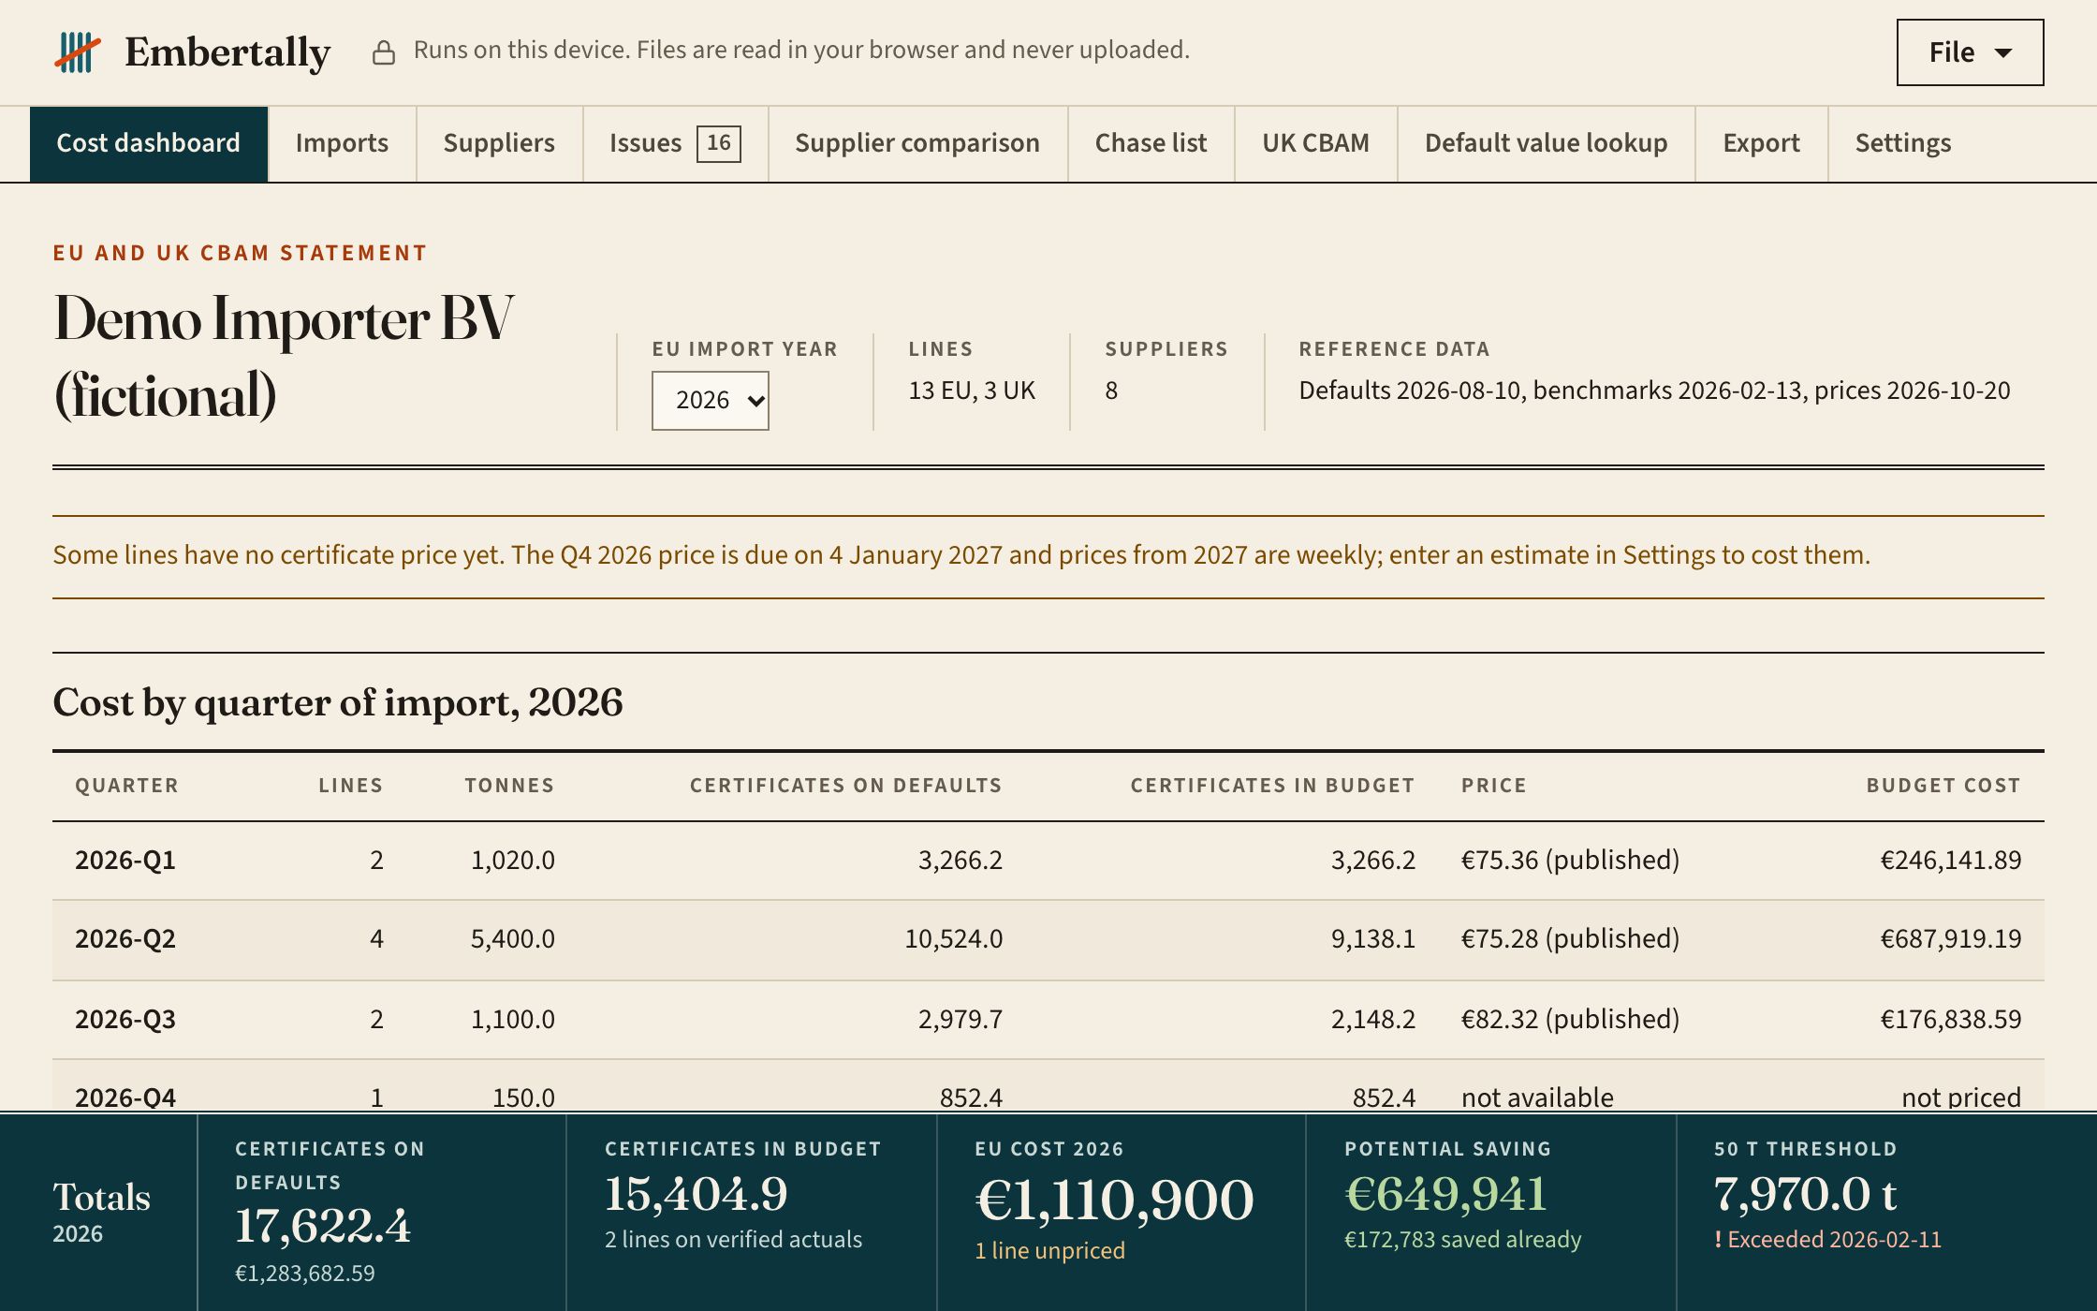Click the €246,141.89 budget cost value
2097x1311 pixels.
[x=1951, y=861]
